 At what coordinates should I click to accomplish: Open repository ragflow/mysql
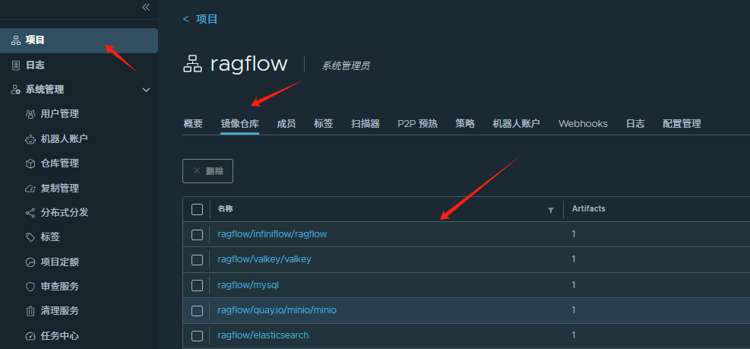pyautogui.click(x=248, y=285)
